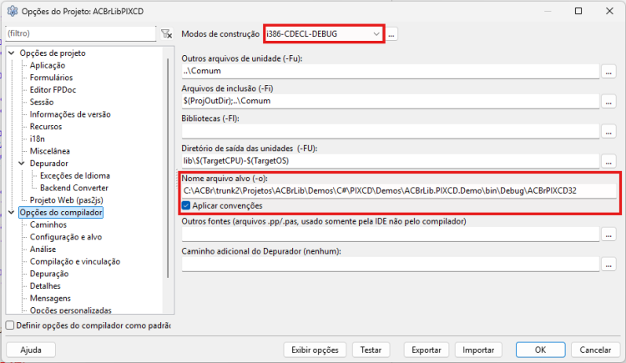Open Detalhes options page
Image resolution: width=626 pixels, height=363 pixels.
45,286
